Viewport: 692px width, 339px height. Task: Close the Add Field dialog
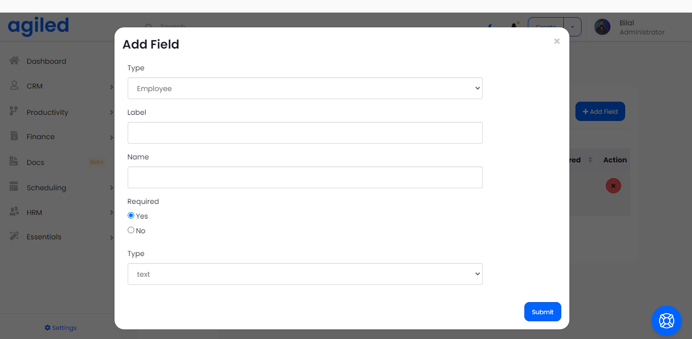557,41
